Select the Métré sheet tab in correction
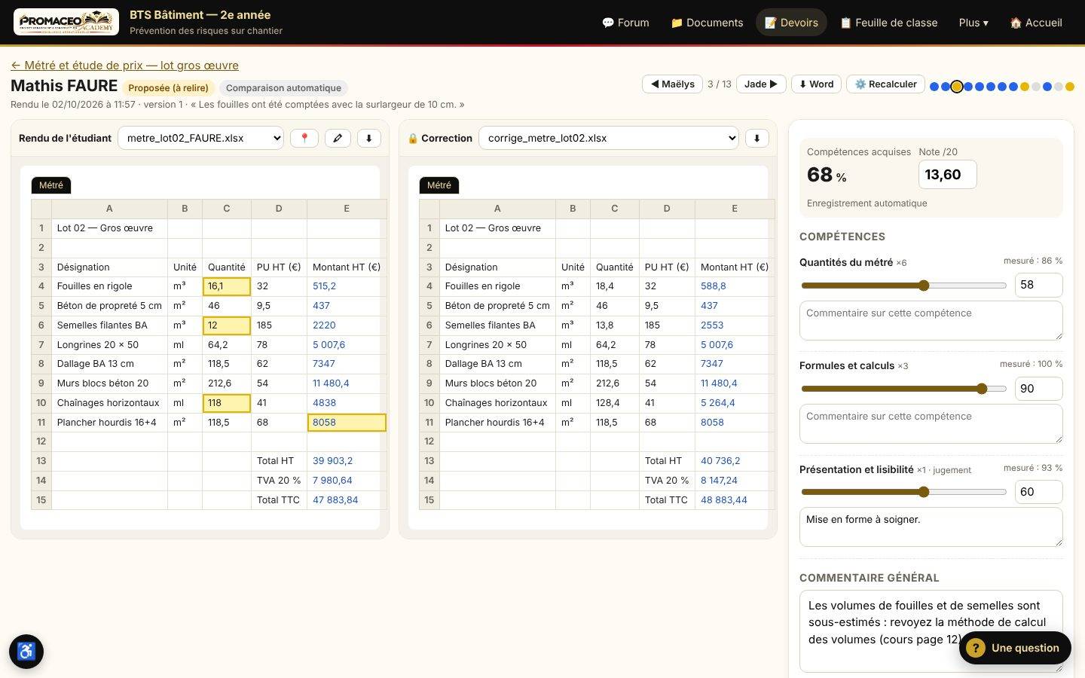1085x678 pixels. tap(439, 185)
